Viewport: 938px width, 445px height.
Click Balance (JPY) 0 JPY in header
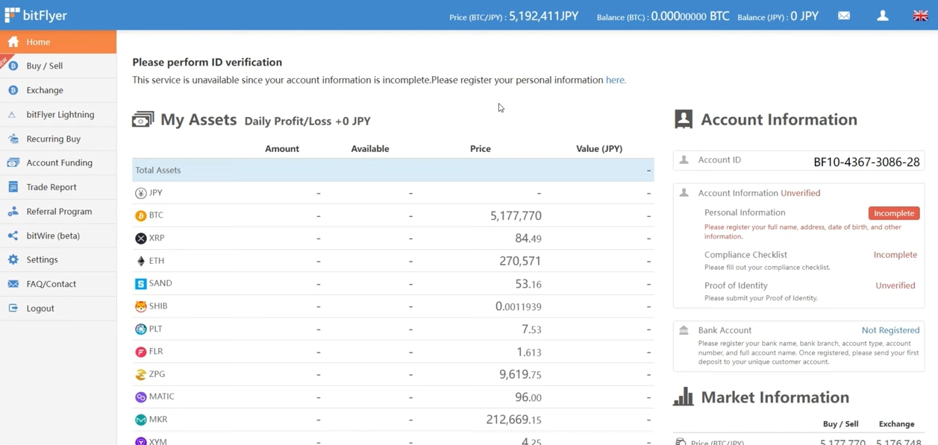(778, 16)
